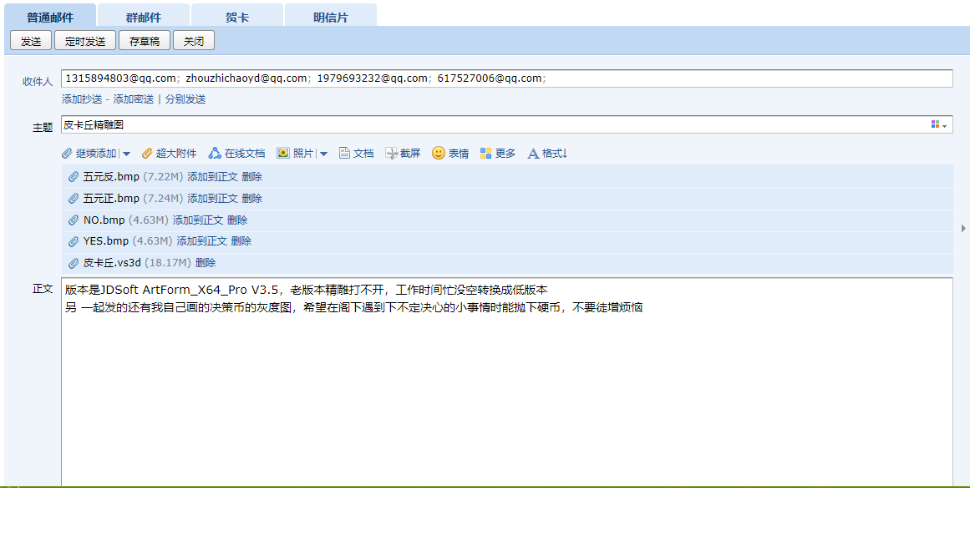Click the paperclip icon beside 五元反.bmp
Screen dimensions: 970x541
pyautogui.click(x=73, y=177)
